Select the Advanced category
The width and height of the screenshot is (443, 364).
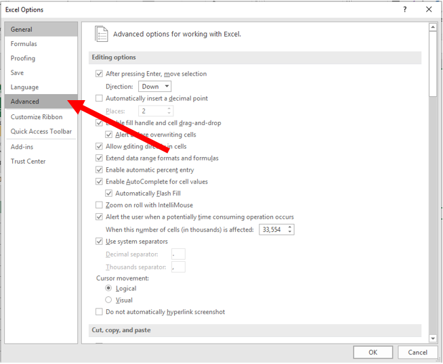tap(41, 101)
